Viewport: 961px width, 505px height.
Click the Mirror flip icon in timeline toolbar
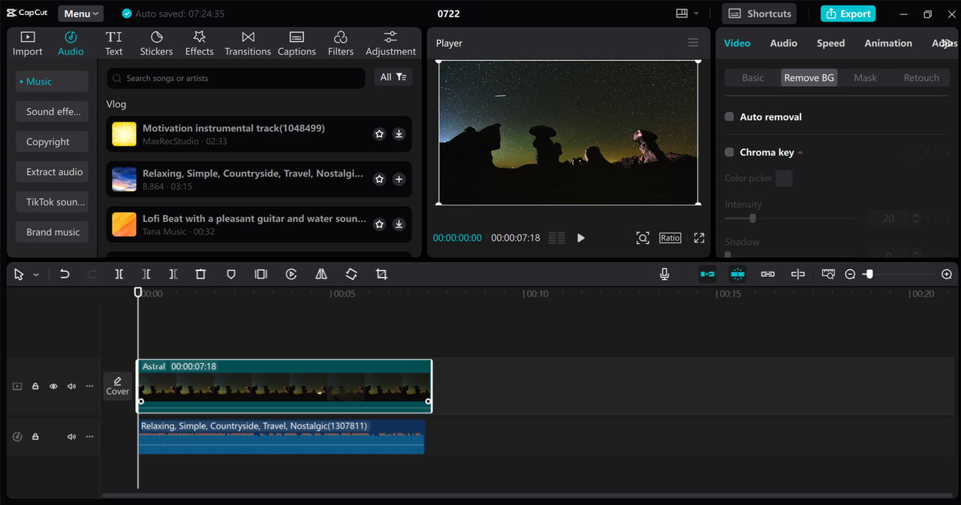[321, 275]
